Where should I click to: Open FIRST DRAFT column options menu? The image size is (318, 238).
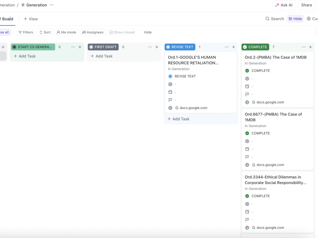pos(150,47)
